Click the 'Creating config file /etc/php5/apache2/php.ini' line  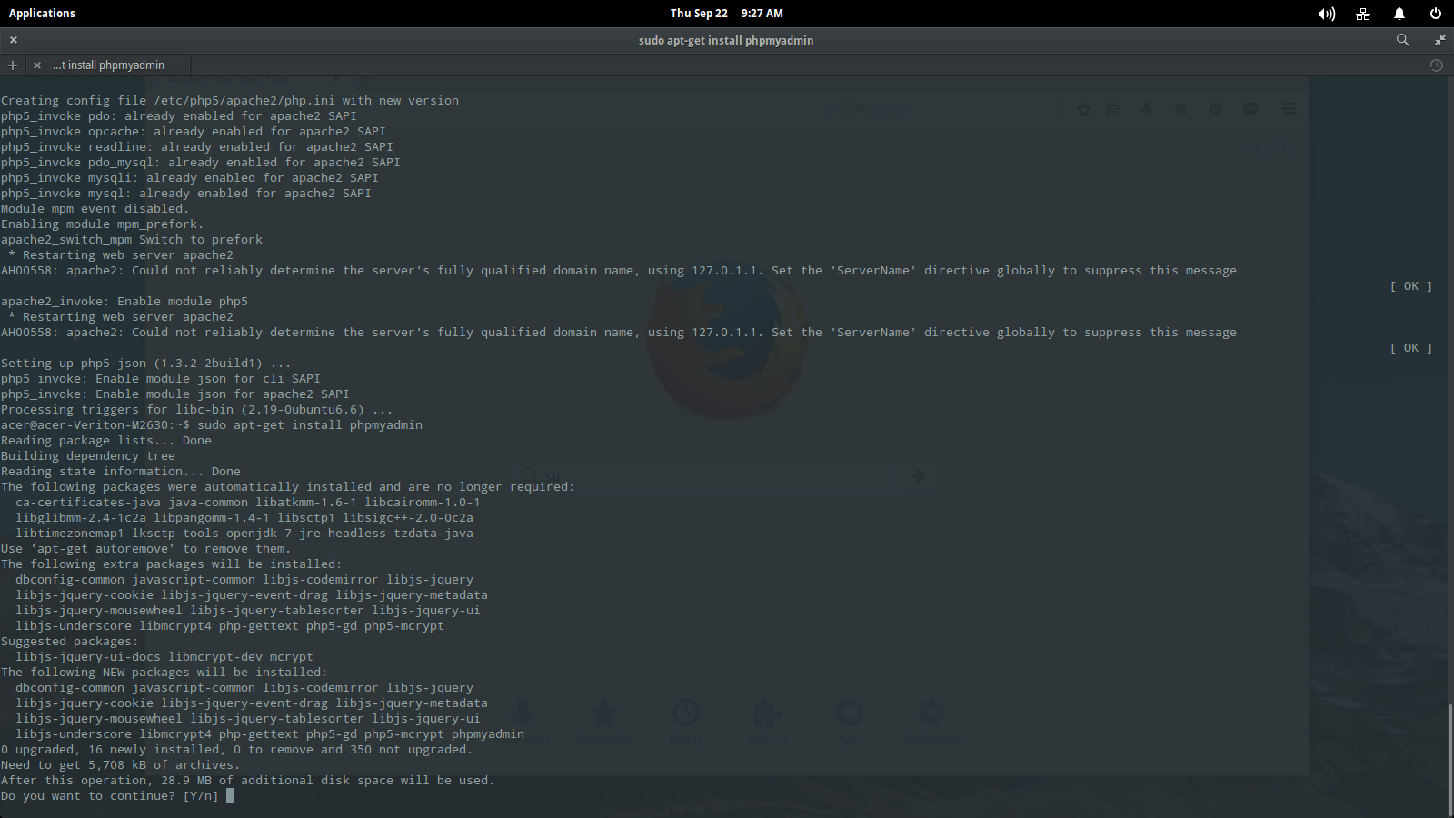(230, 101)
